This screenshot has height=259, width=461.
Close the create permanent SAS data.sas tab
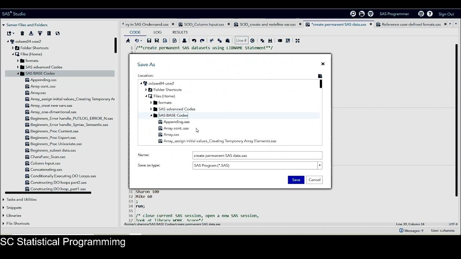tap(371, 24)
